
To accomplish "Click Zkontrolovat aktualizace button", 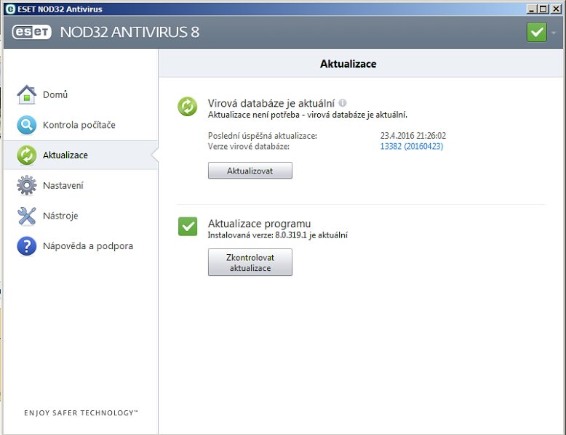I will [x=250, y=262].
